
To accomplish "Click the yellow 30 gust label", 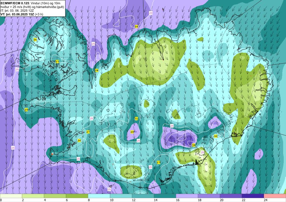I will (215, 136).
